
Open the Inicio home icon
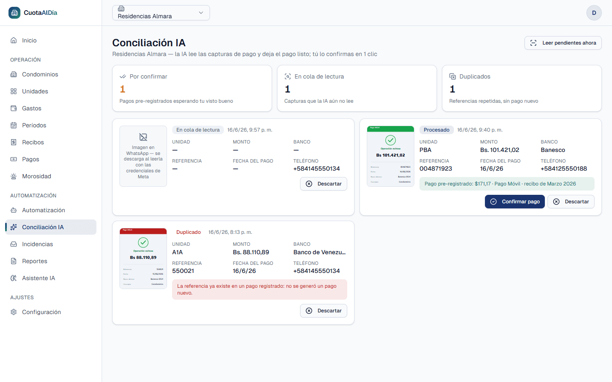(x=14, y=40)
